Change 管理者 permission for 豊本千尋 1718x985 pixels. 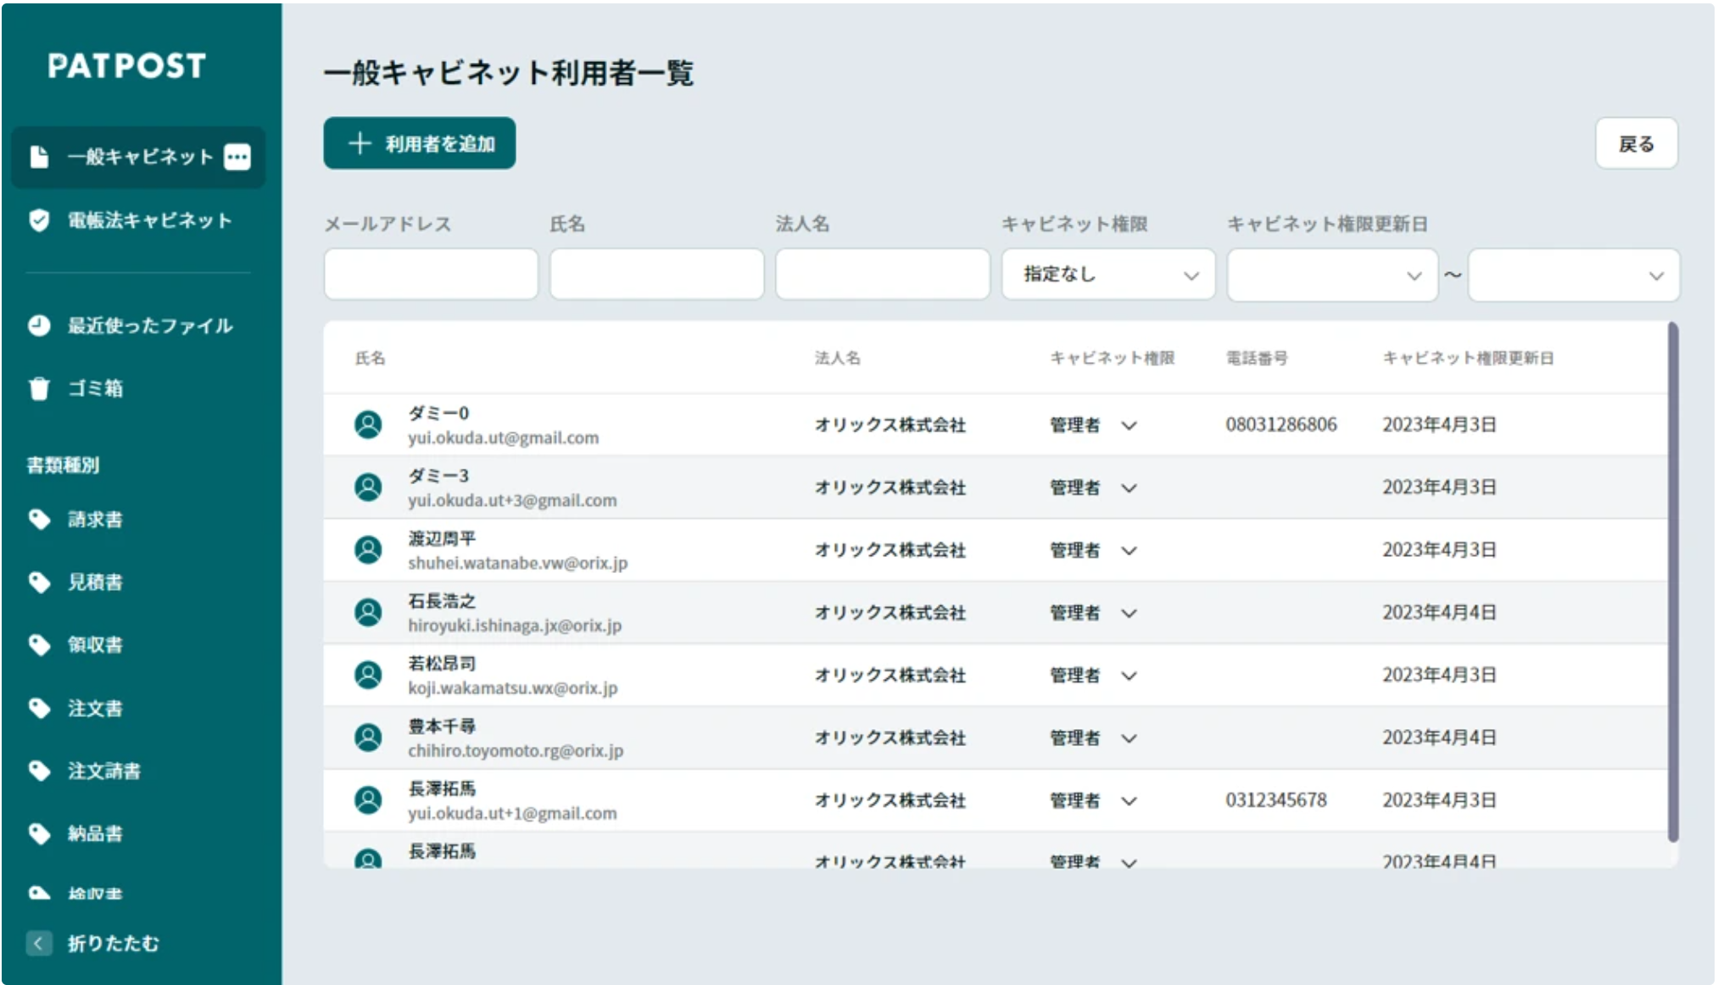(x=1129, y=738)
